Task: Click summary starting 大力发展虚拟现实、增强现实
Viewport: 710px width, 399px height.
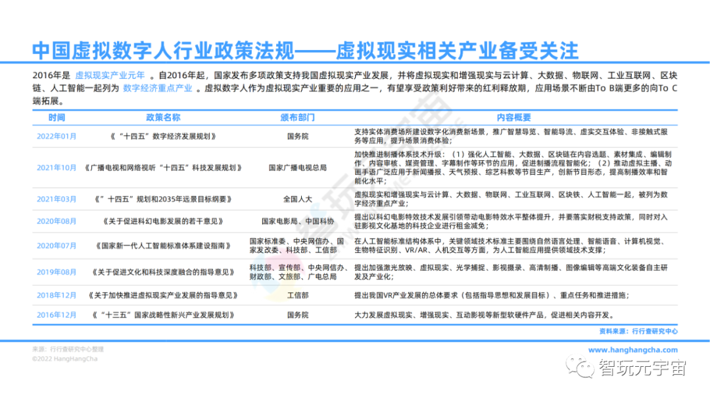Action: [x=485, y=315]
